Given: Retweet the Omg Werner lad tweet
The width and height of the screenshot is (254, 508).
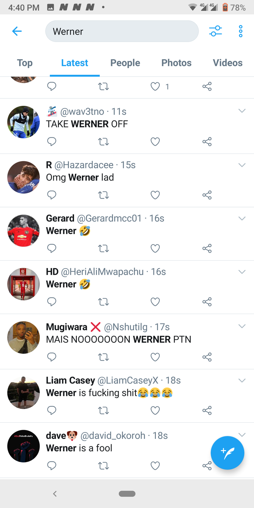Looking at the screenshot, I should 103,195.
